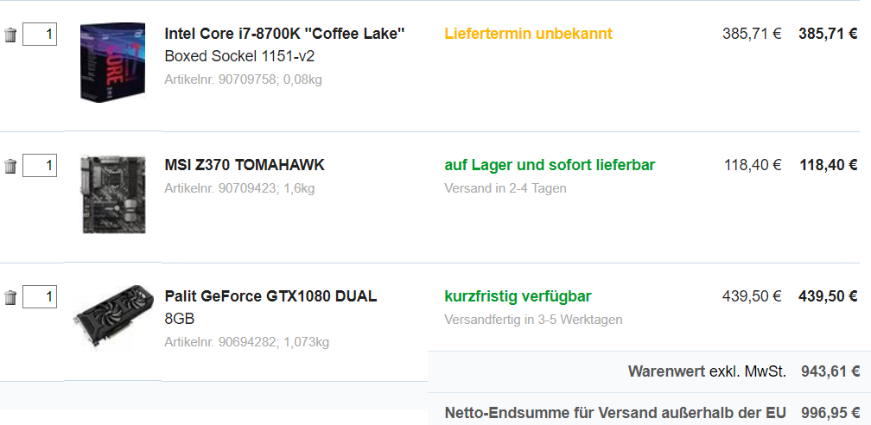Focus the MSI Z370 TOMAHAWK quantity box
The image size is (871, 425).
pos(40,166)
